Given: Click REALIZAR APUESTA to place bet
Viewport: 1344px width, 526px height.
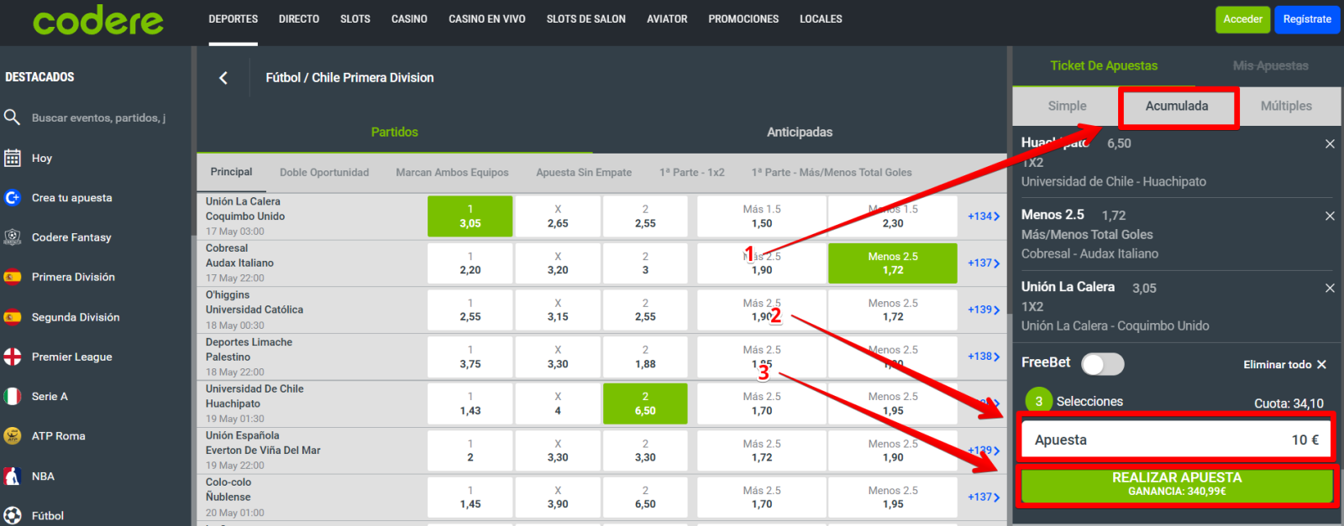Looking at the screenshot, I should coord(1177,484).
